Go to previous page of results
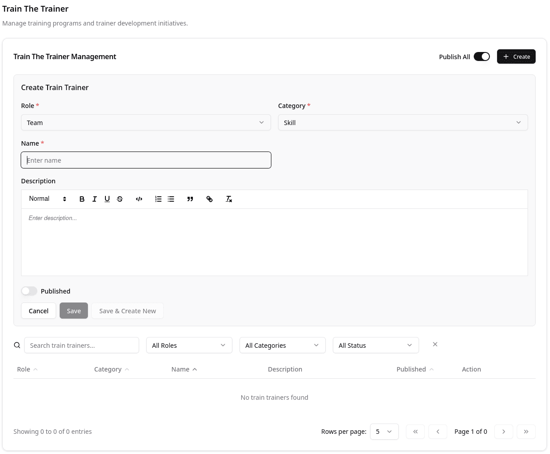550x454 pixels. [x=438, y=432]
